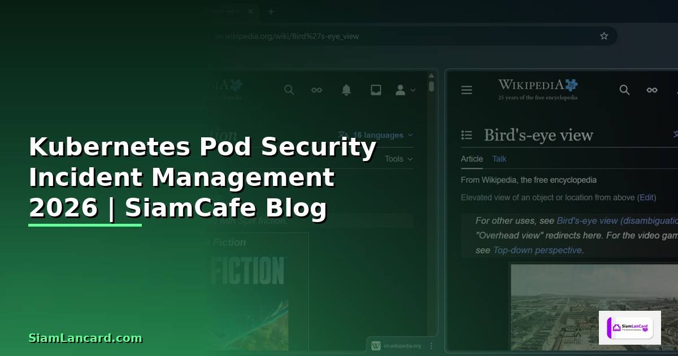Switch to the Talk tab
This screenshot has height=356, width=678.
coord(499,159)
